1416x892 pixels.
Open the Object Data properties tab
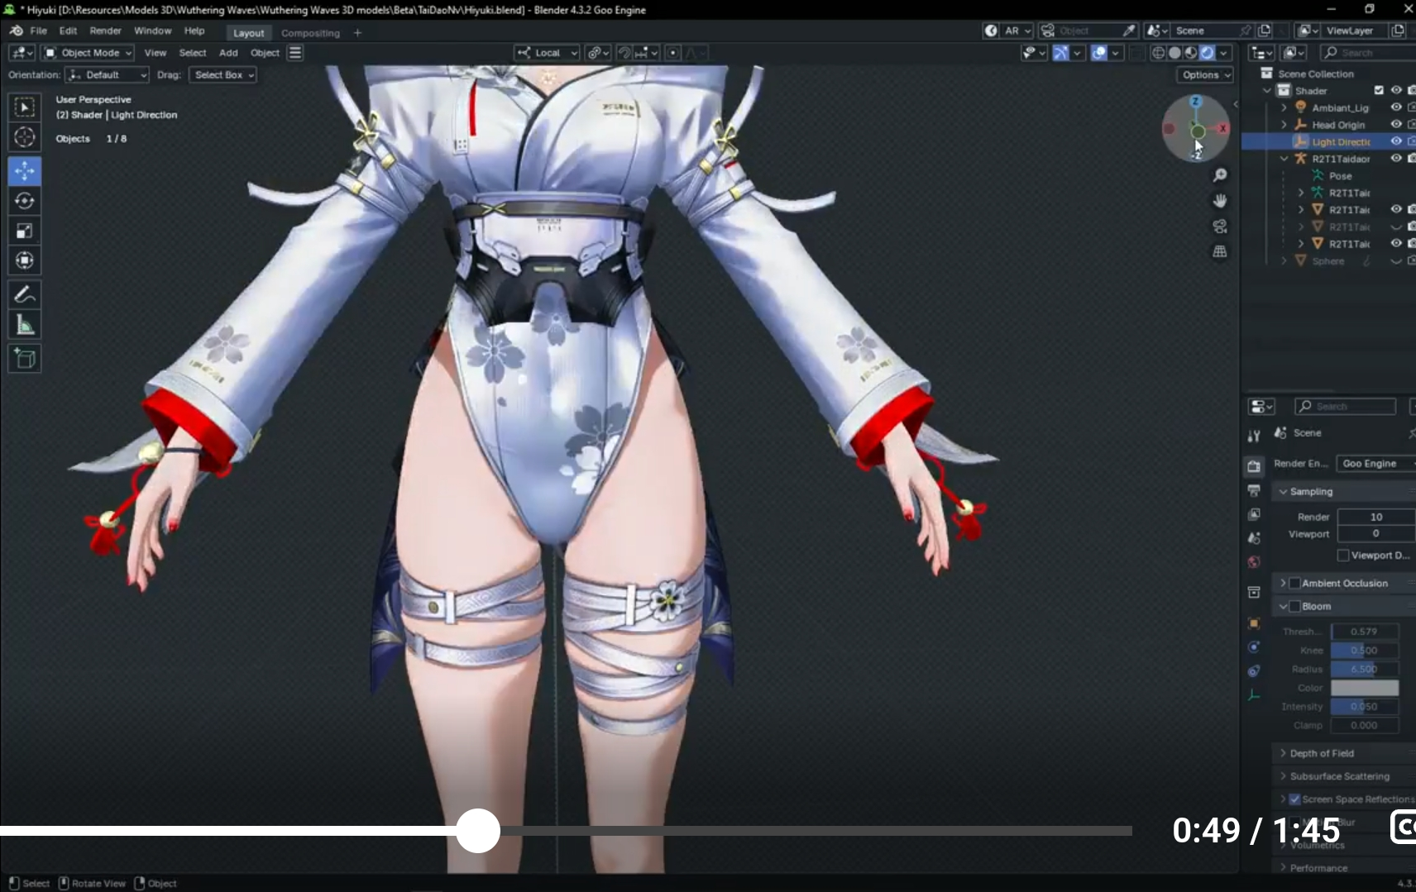point(1254,694)
